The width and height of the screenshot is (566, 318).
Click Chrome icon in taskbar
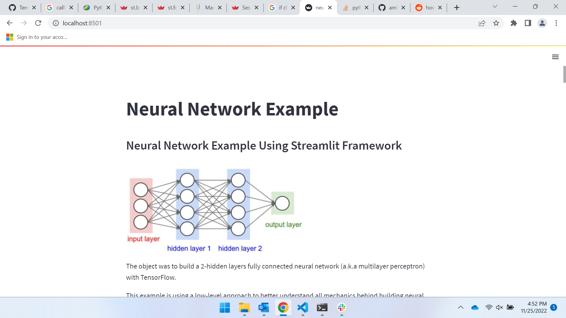283,308
